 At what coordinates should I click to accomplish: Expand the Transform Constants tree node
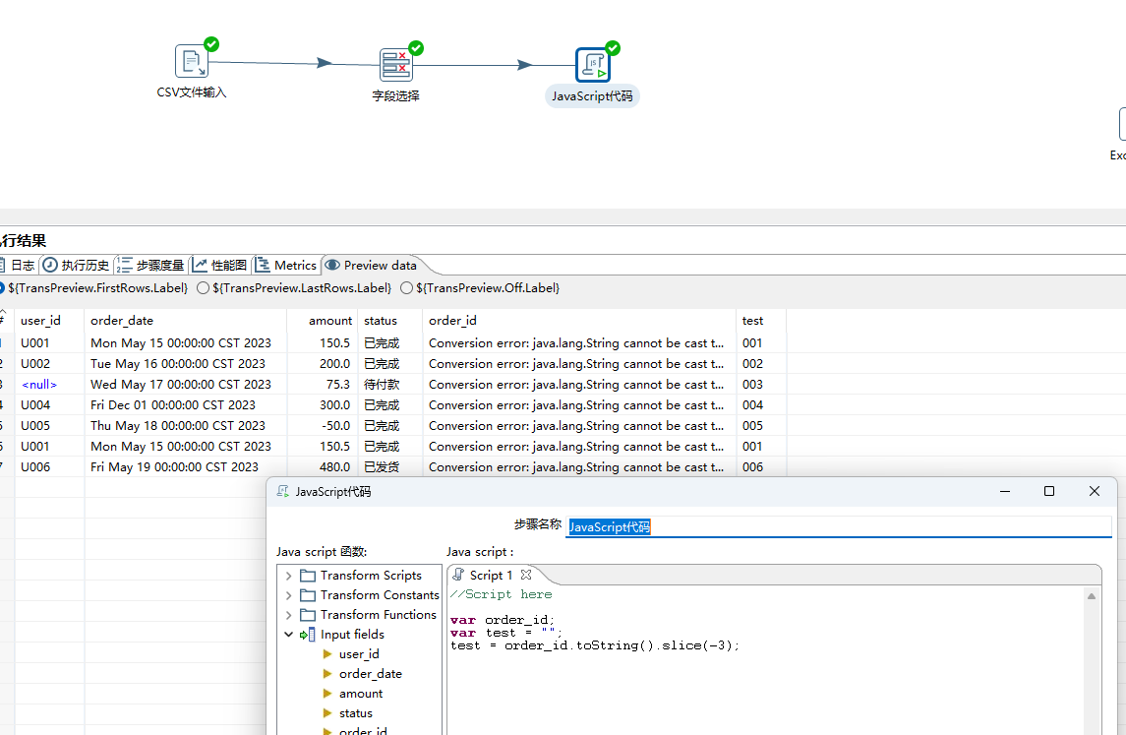pos(288,595)
